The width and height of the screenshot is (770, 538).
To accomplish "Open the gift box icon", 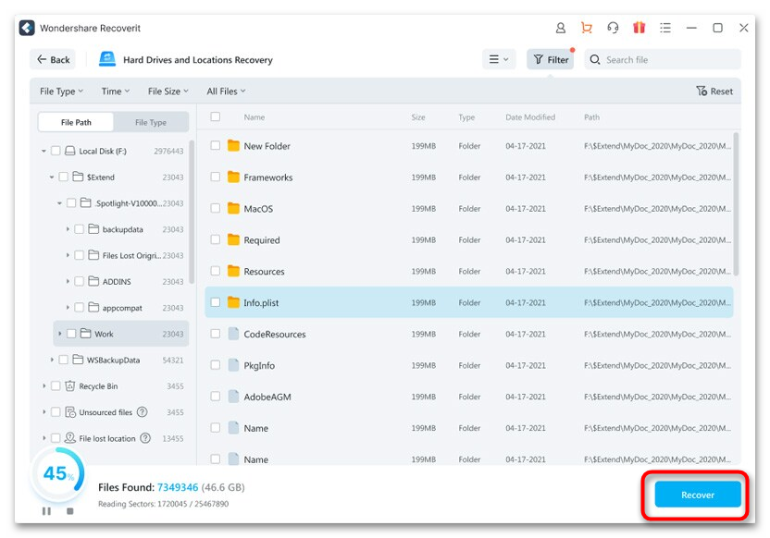I will (639, 28).
